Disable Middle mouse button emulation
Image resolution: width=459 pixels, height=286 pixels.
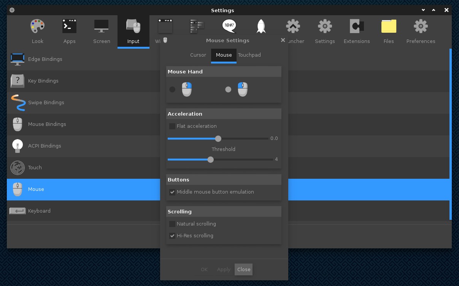point(172,192)
